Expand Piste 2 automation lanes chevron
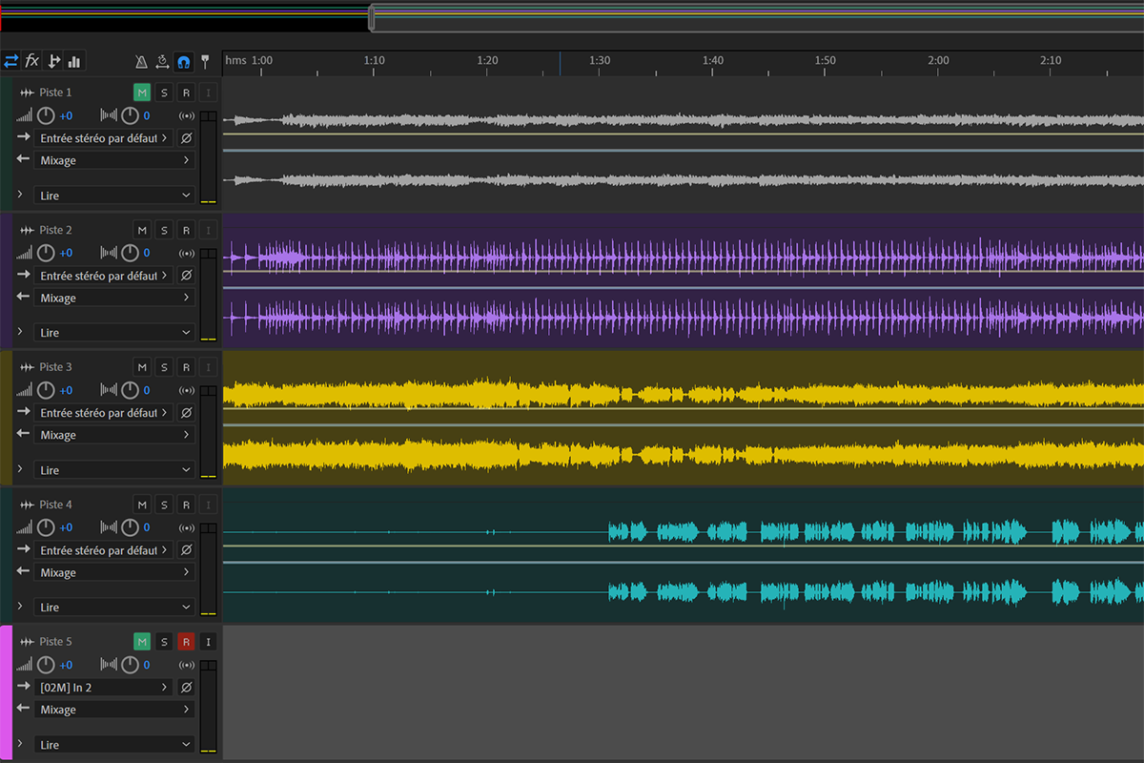 [20, 331]
